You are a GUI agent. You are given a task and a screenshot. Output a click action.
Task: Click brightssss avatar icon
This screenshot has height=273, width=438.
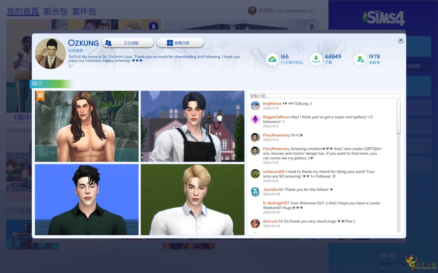pos(255,106)
